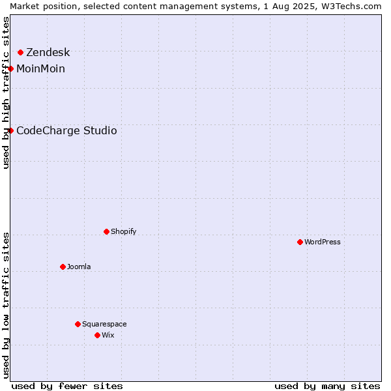
Task: Click the 'used by low traffic sites' label
Action: [x=6, y=306]
